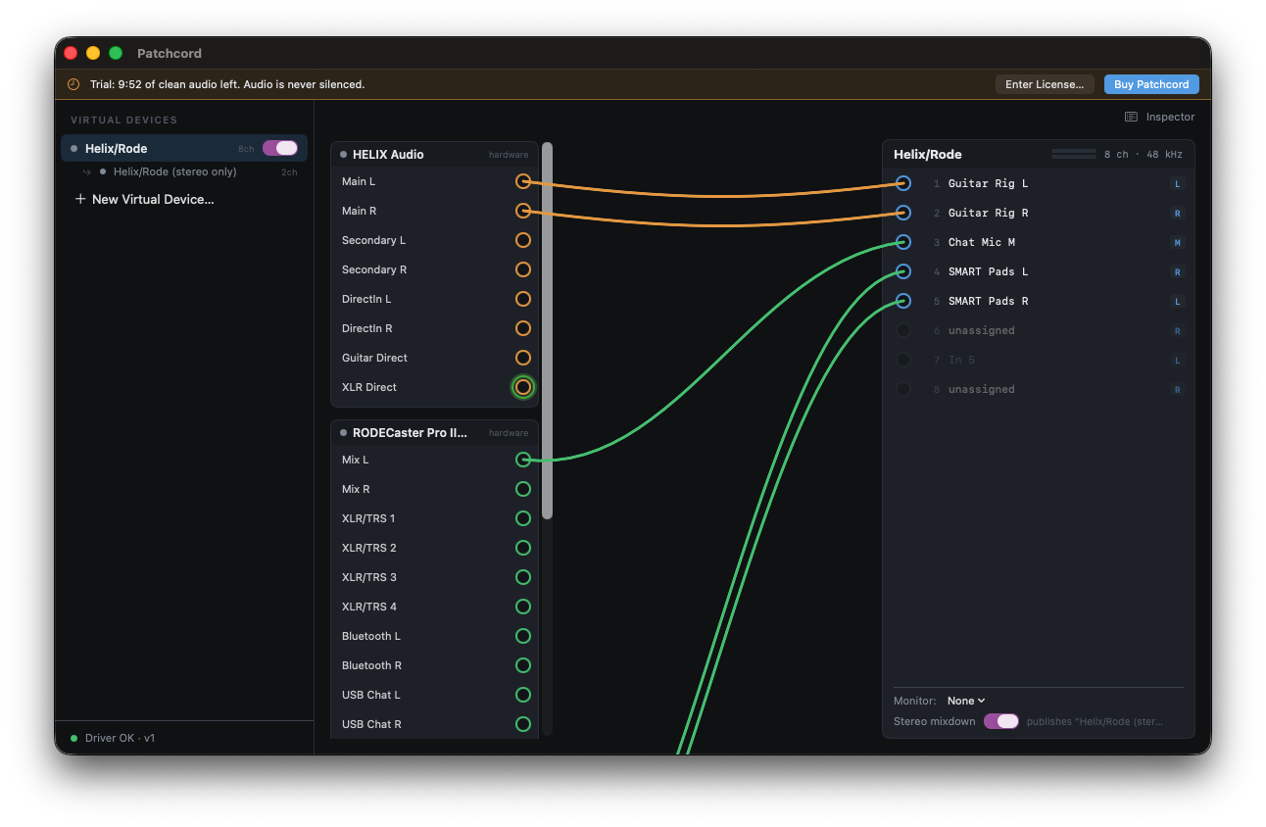This screenshot has height=827, width=1266.
Task: Select the input port of channel 7 In 5
Action: coord(903,360)
